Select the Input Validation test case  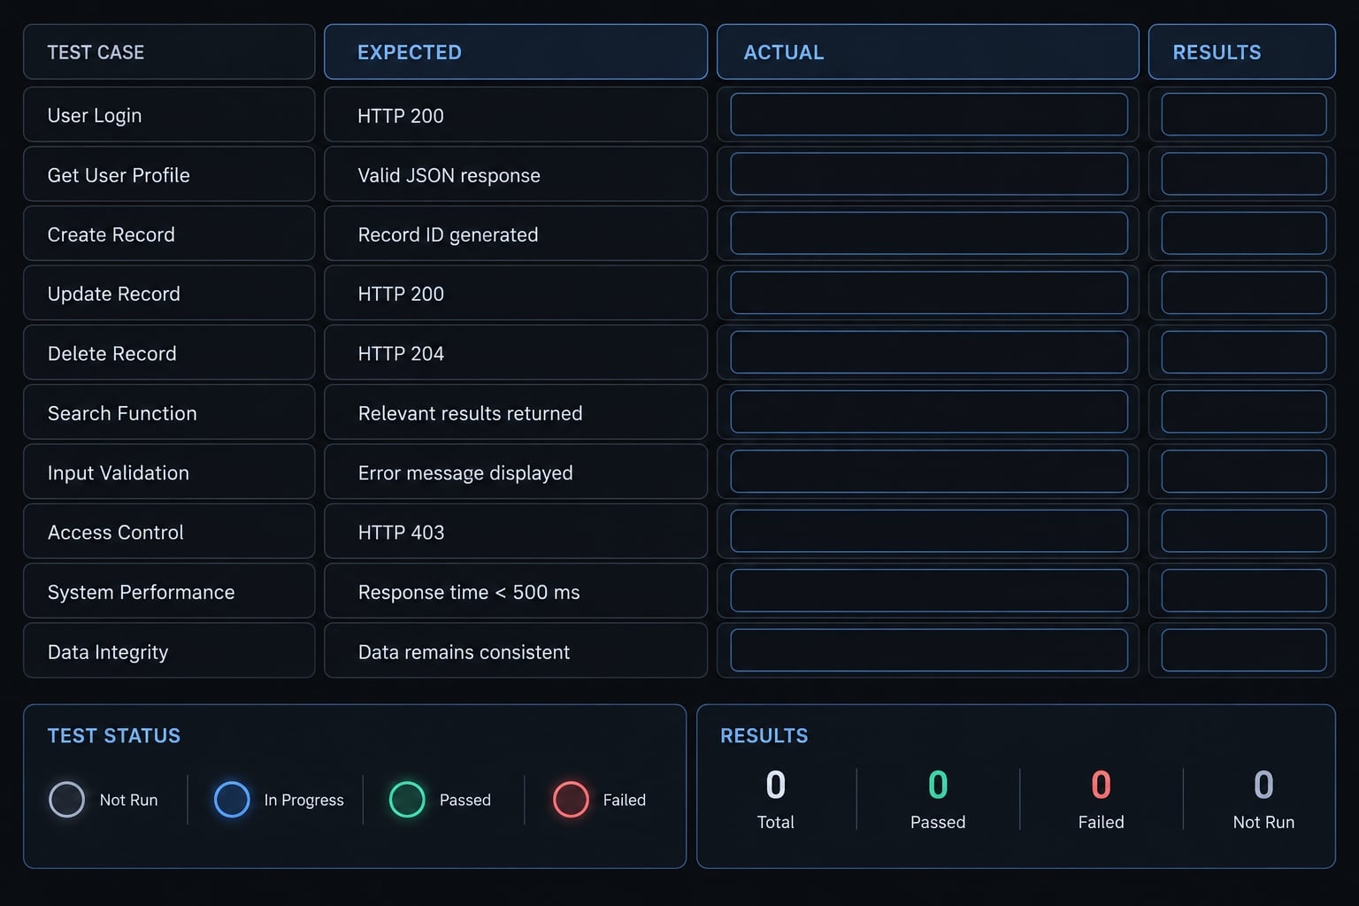169,471
